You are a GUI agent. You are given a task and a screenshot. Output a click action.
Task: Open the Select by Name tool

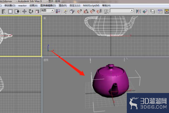(4, 11)
